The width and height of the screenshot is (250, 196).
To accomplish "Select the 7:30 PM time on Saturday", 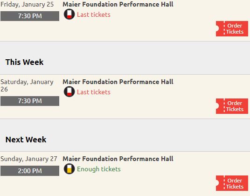I will click(30, 101).
